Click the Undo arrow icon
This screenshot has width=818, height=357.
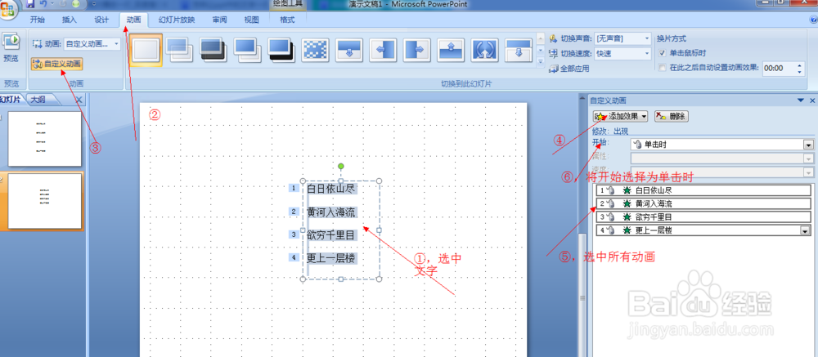point(44,3)
